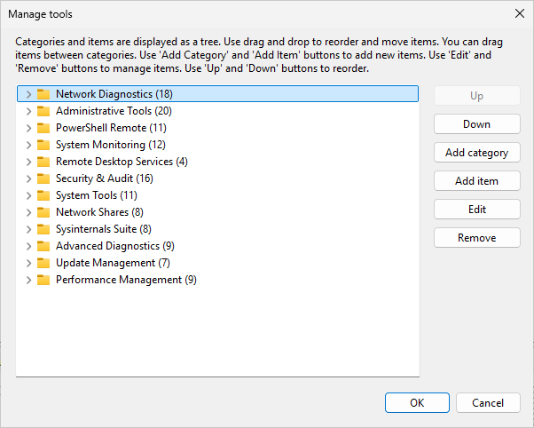Viewport: 534px width, 428px height.
Task: Select the System Tools (11) tree item
Action: pos(96,195)
